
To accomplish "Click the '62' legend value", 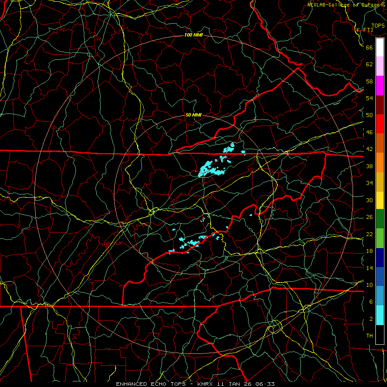I will pos(369,64).
